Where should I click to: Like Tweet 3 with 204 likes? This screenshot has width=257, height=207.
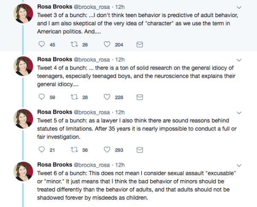(x=108, y=44)
